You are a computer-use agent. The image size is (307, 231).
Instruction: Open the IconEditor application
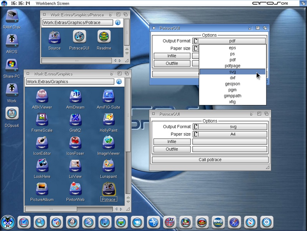point(42,143)
